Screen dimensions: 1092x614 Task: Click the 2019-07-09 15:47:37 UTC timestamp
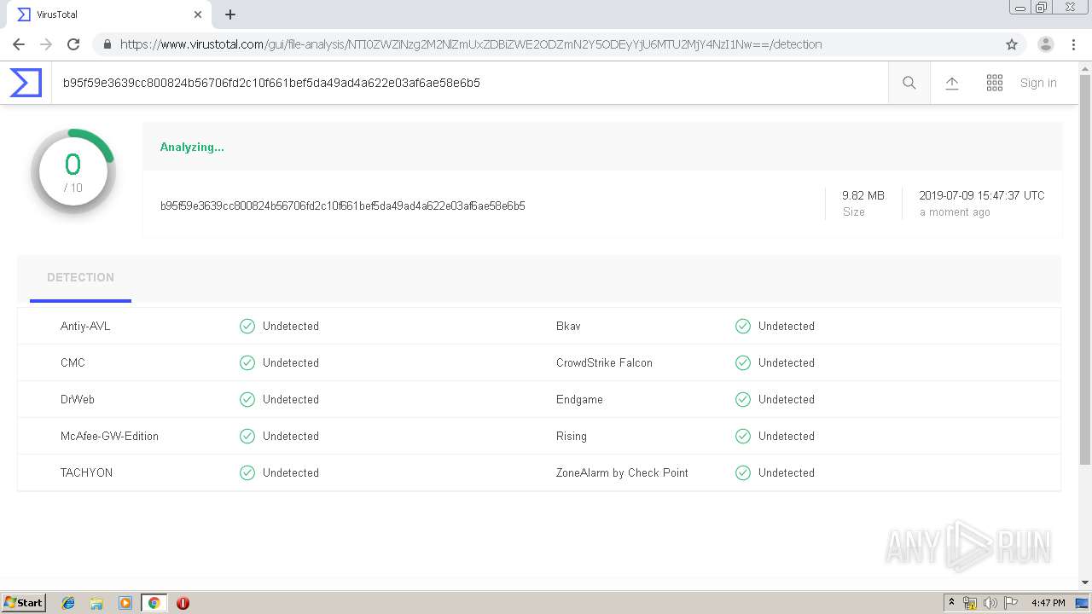[x=982, y=195]
